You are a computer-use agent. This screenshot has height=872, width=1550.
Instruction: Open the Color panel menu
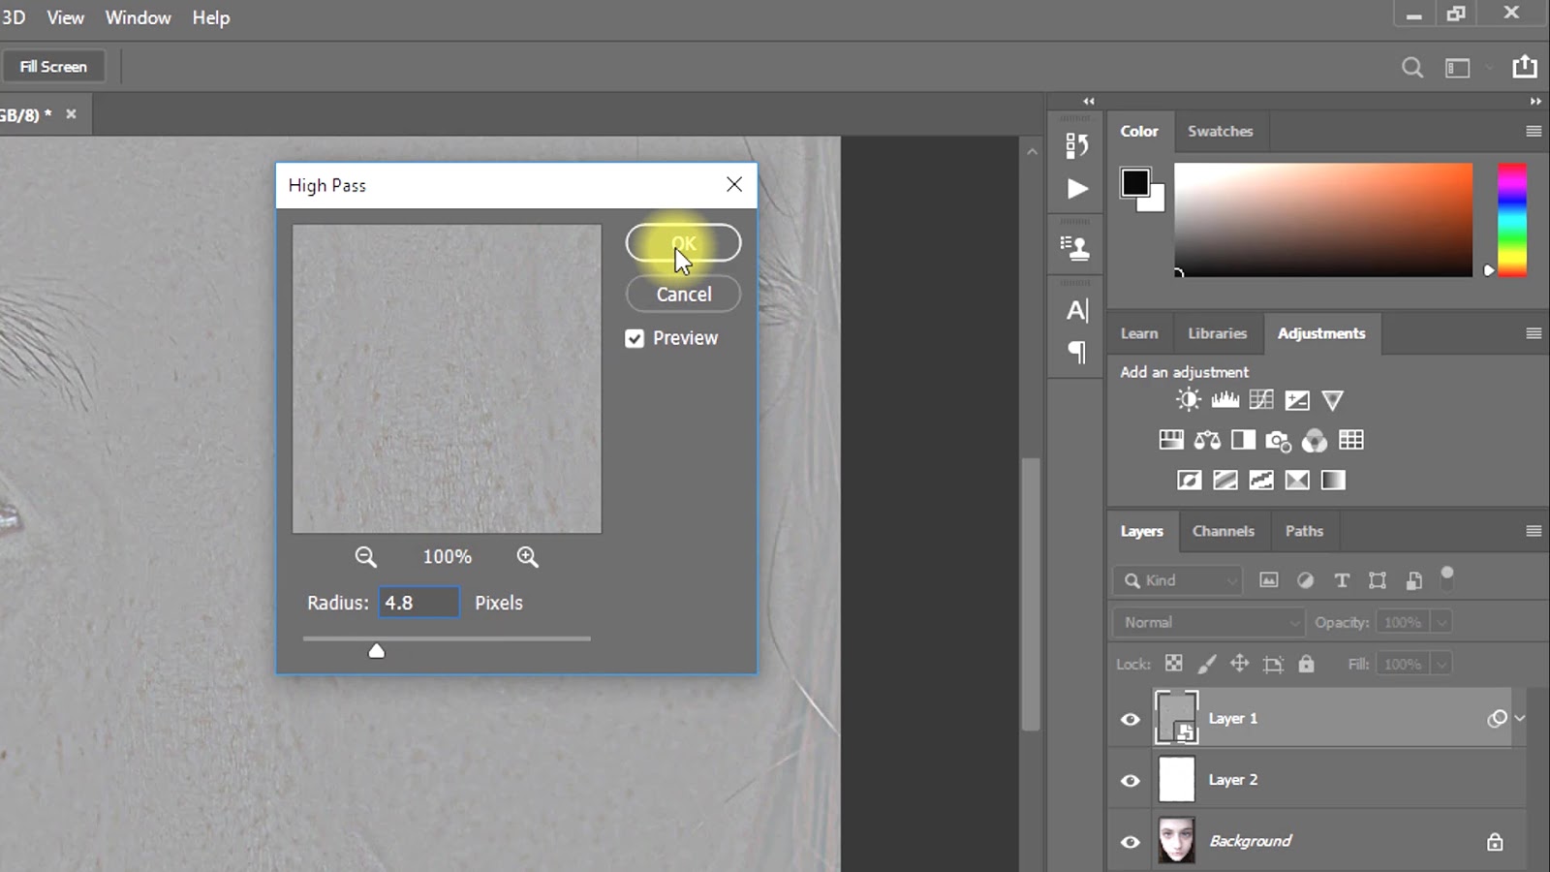pyautogui.click(x=1534, y=131)
